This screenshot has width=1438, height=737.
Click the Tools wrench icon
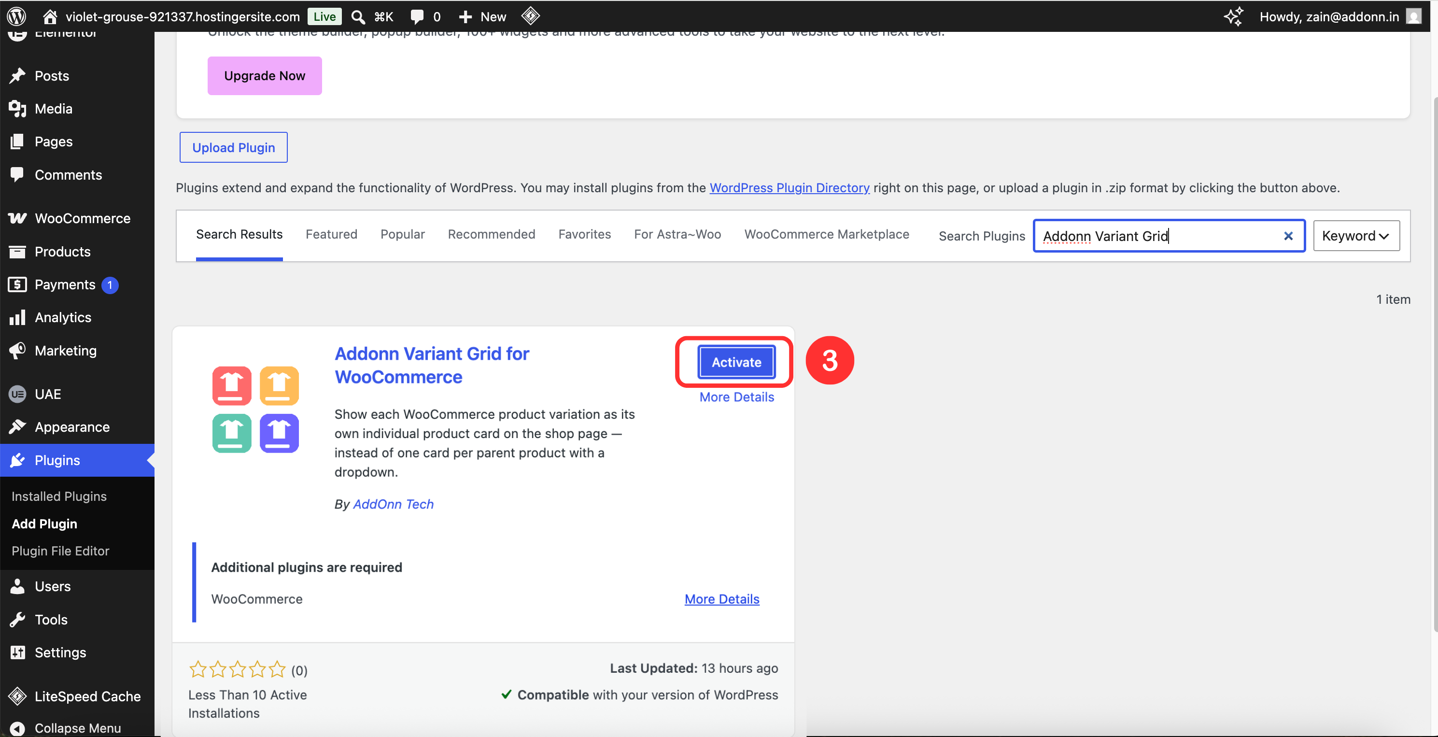17,619
